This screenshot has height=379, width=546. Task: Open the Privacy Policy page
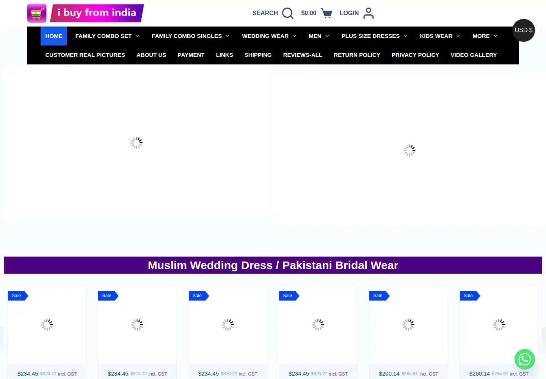pyautogui.click(x=415, y=55)
